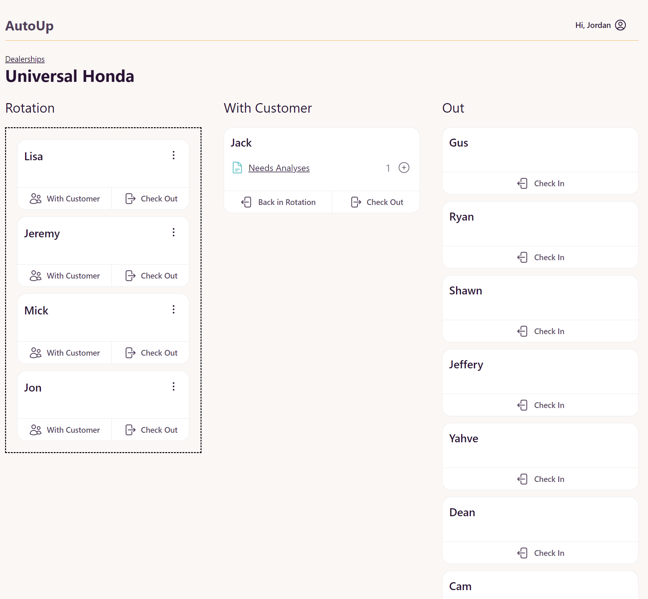This screenshot has width=648, height=599.
Task: Open Lisa's options menu with three-dot icon
Action: click(173, 155)
